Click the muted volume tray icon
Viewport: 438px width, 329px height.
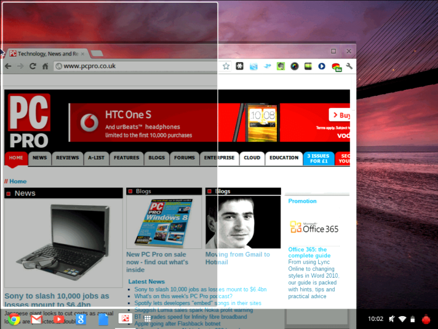[x=392, y=319]
